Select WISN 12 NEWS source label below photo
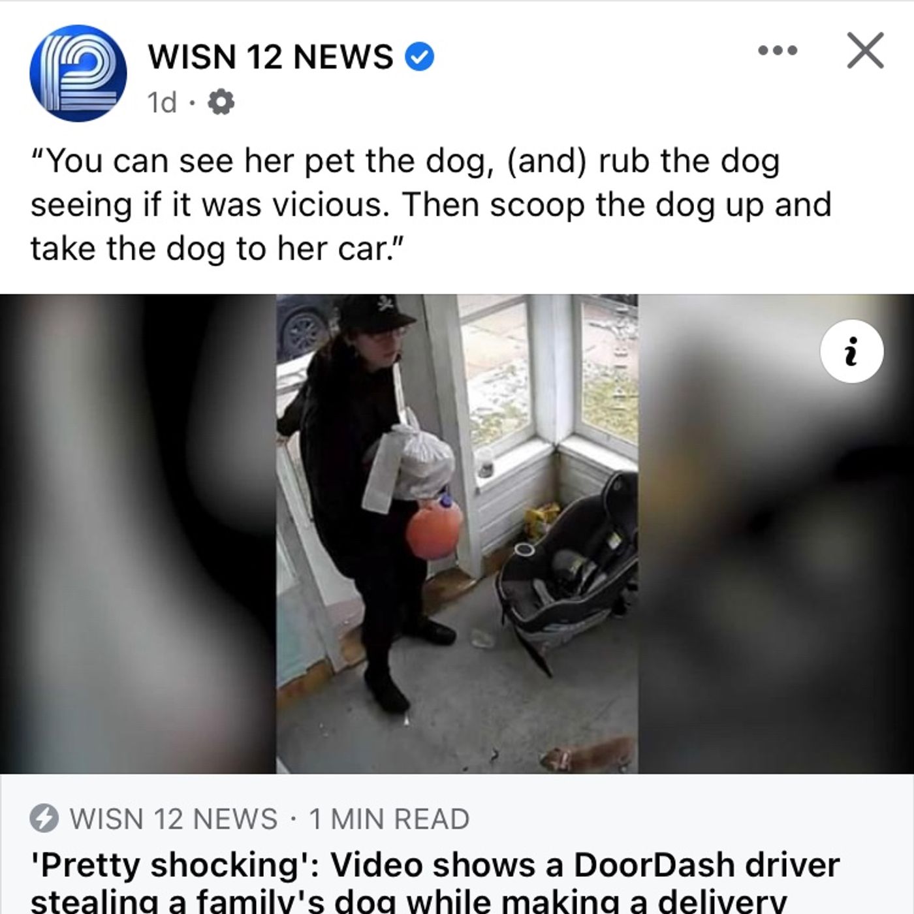The width and height of the screenshot is (914, 914). coord(174,819)
